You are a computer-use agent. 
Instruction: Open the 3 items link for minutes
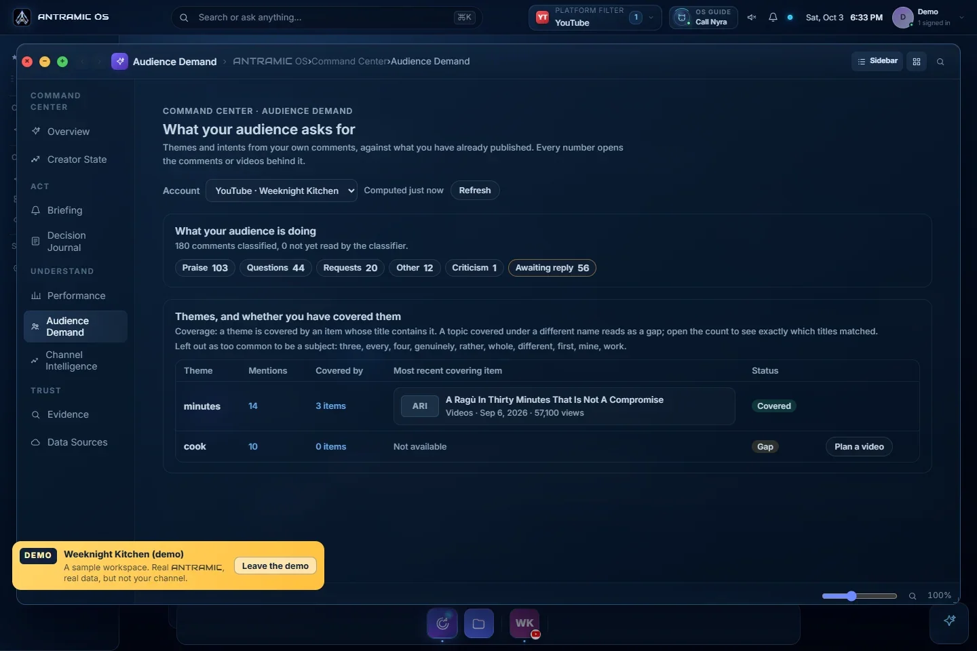tap(331, 406)
